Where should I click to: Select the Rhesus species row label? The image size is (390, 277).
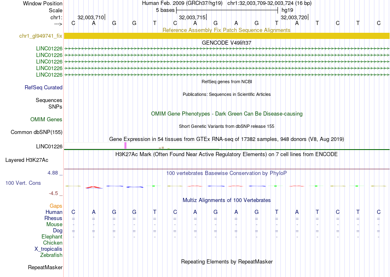pos(53,218)
